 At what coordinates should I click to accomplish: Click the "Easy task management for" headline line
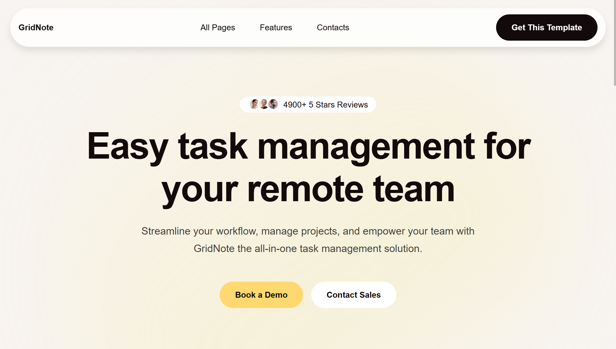pyautogui.click(x=309, y=146)
